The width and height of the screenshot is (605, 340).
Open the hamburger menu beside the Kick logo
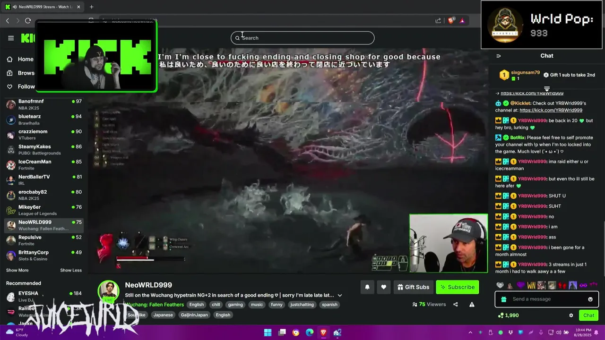[11, 38]
